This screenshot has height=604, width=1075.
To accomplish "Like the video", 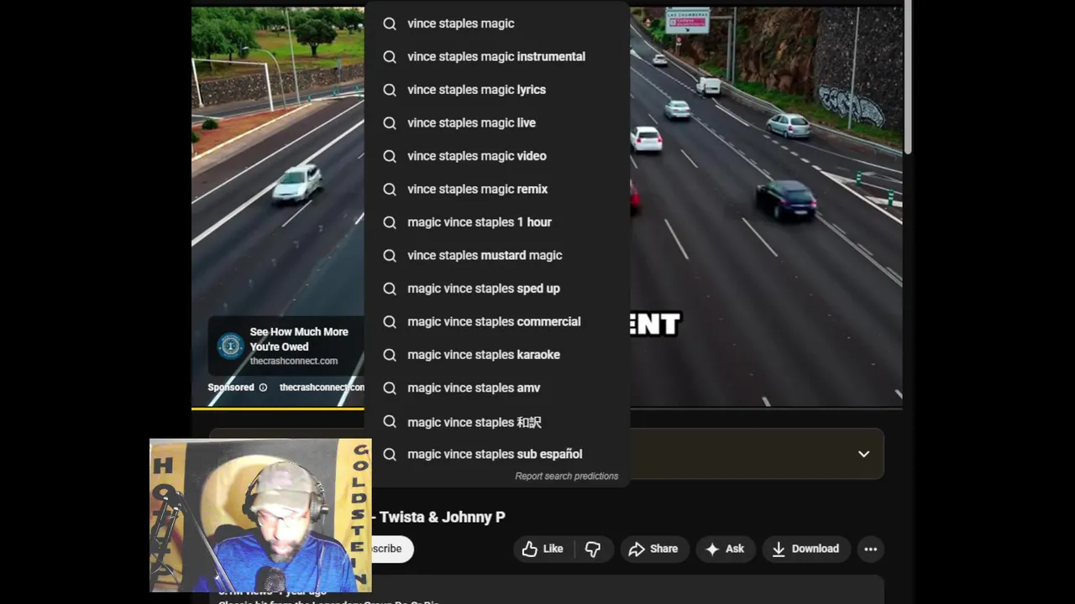I will click(x=543, y=549).
